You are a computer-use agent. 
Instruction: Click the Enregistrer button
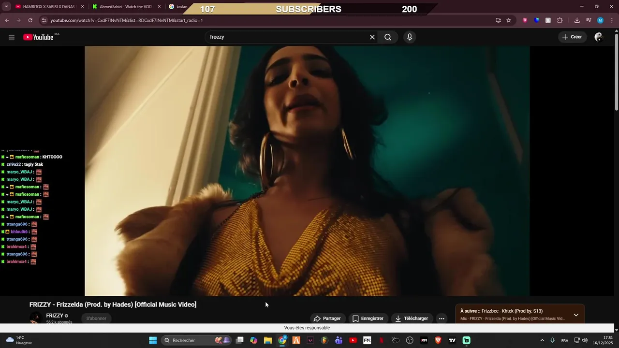tap(368, 319)
